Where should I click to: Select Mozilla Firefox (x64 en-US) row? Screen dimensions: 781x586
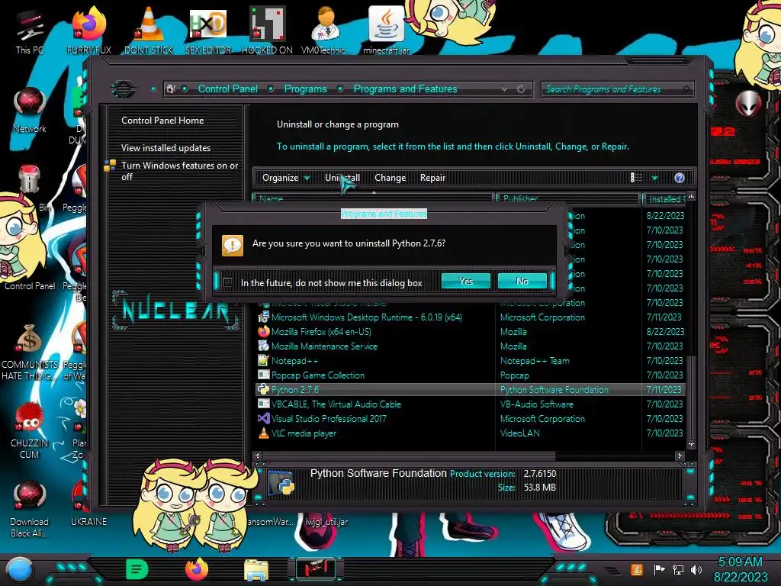tap(471, 332)
